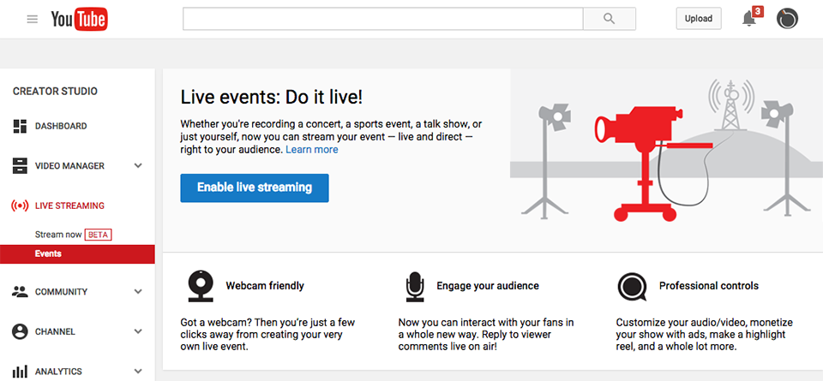Follow the Learn more link
823x381 pixels.
tap(312, 150)
